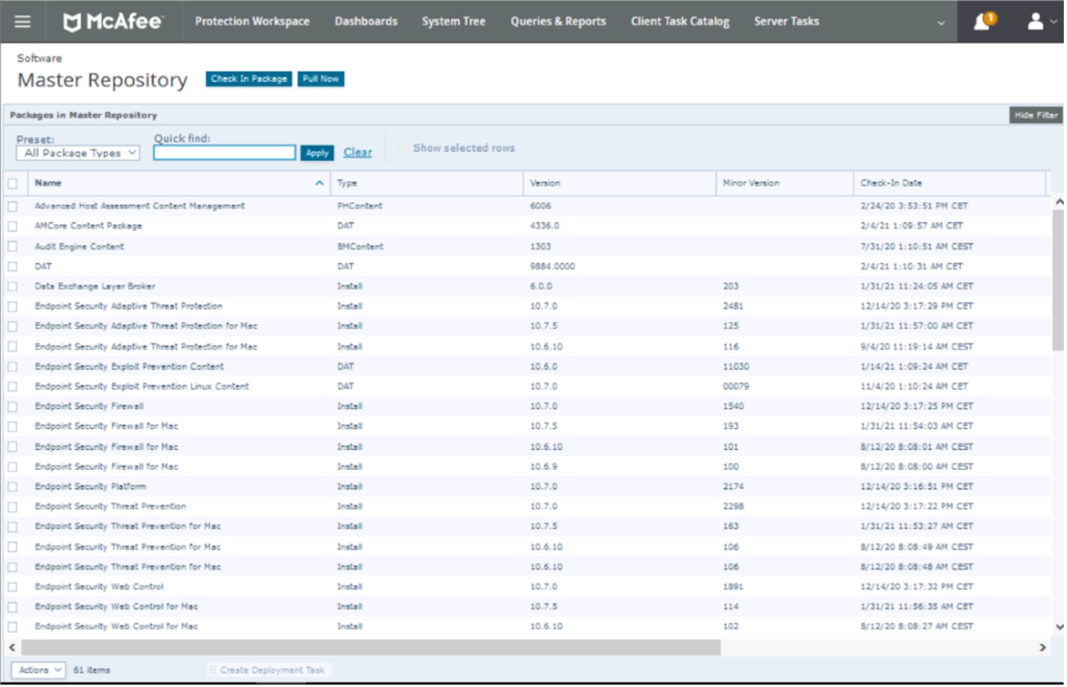
Task: Open System Tree
Action: coord(453,21)
